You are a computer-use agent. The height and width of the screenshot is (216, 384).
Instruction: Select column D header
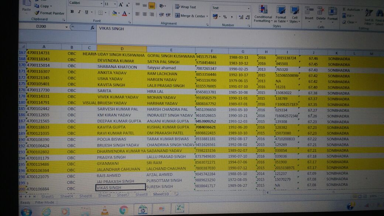(122, 48)
